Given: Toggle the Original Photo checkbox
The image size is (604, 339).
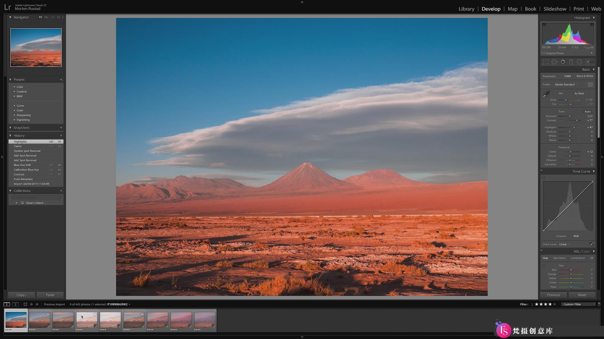Looking at the screenshot, I should [543, 53].
